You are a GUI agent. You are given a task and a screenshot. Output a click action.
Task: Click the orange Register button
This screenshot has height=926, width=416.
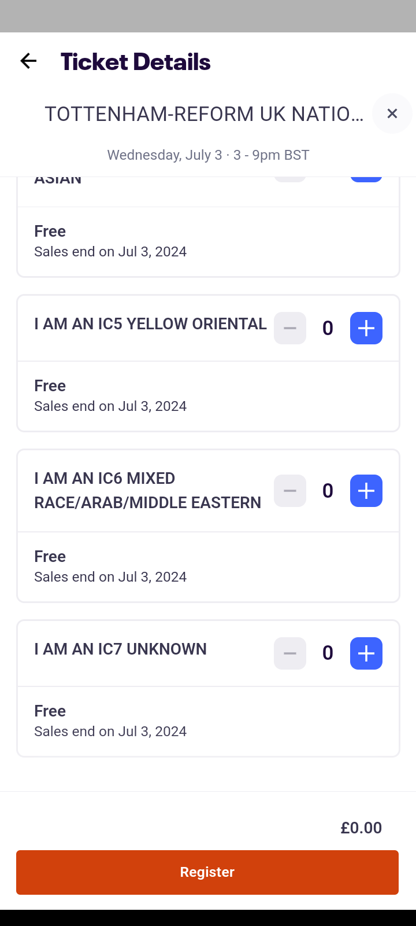click(x=207, y=872)
